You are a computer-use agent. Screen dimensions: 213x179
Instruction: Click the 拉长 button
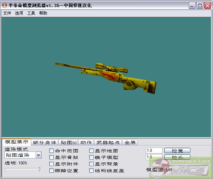[177, 157]
